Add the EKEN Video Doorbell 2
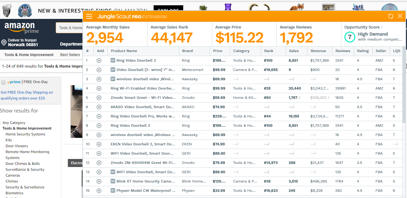 99,144
